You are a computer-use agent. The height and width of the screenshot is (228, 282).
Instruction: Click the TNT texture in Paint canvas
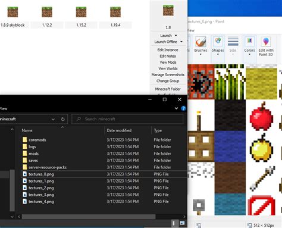pyautogui.click(x=201, y=82)
